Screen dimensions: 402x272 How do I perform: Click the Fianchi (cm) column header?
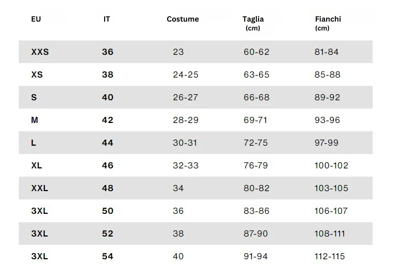pyautogui.click(x=328, y=23)
